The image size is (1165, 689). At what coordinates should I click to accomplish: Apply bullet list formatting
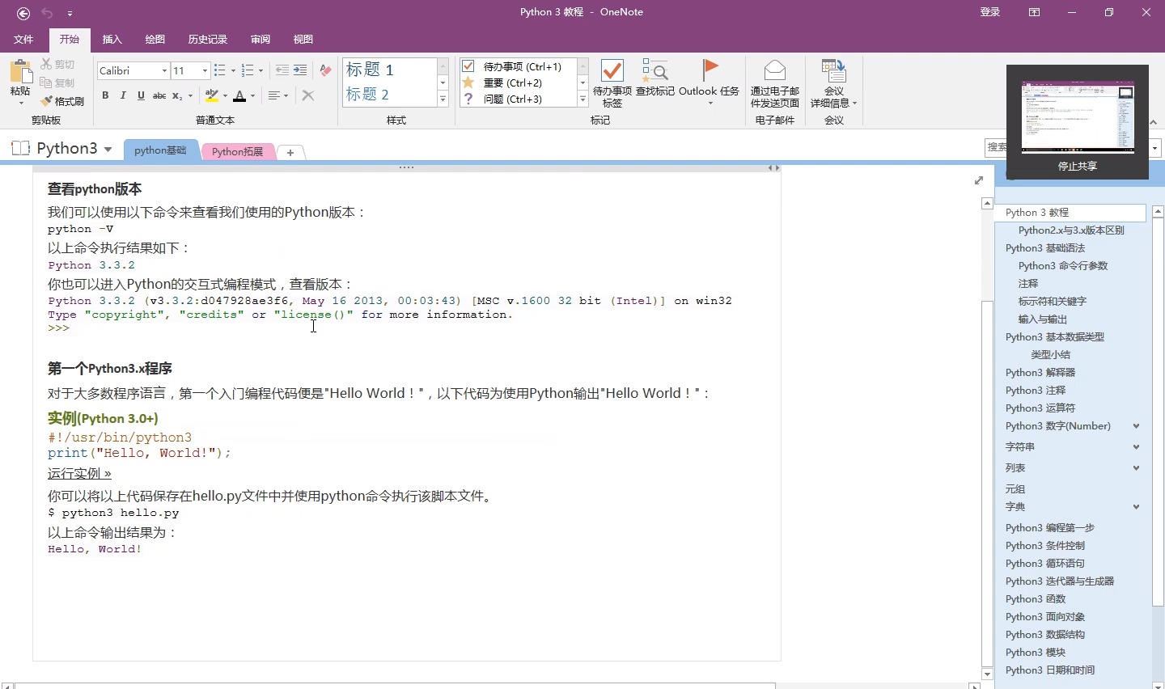(x=220, y=71)
